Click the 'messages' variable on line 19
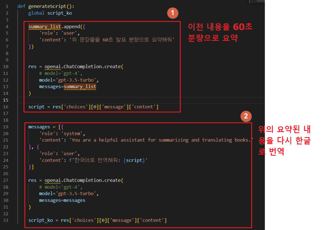Viewport: 321px width, 230px height. tap(39, 127)
